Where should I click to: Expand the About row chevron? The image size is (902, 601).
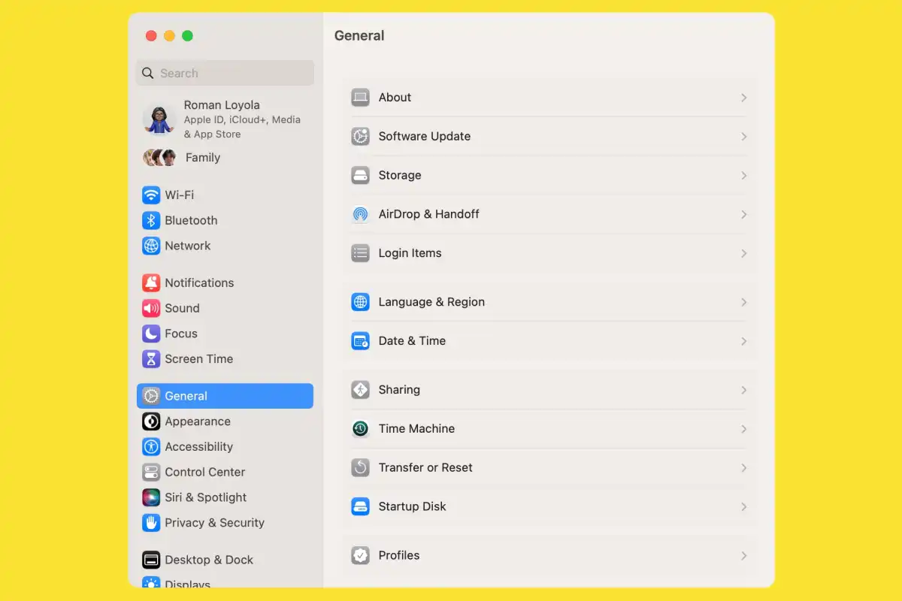pyautogui.click(x=743, y=98)
